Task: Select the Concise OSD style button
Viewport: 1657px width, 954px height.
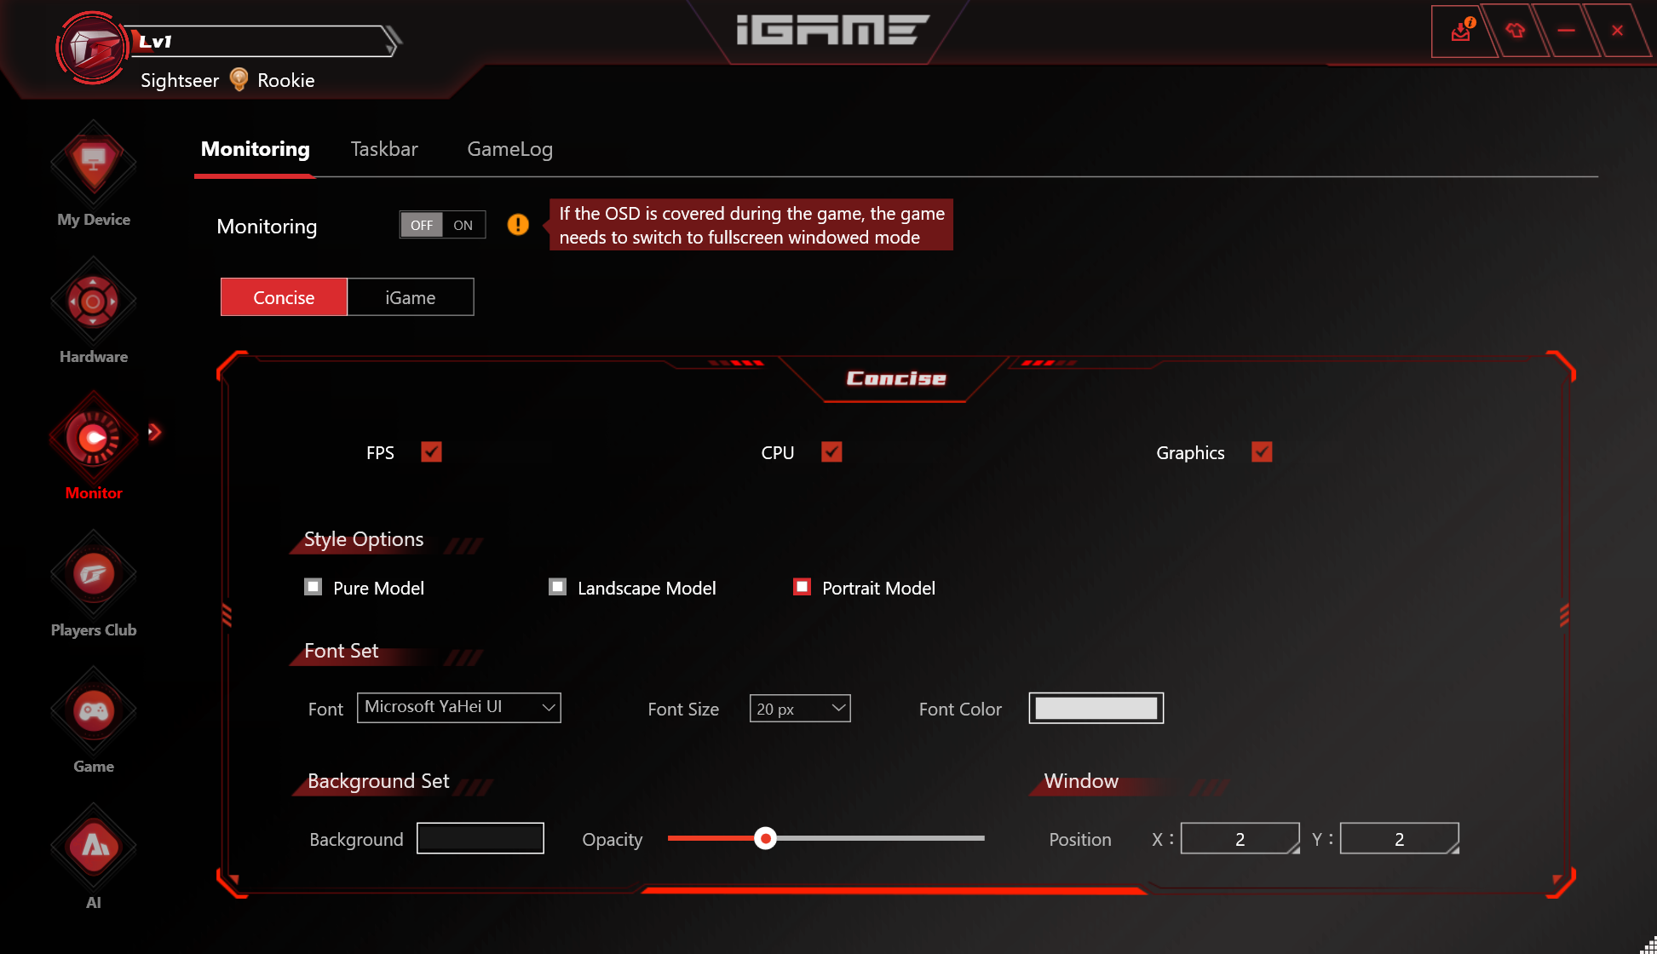Action: (284, 297)
